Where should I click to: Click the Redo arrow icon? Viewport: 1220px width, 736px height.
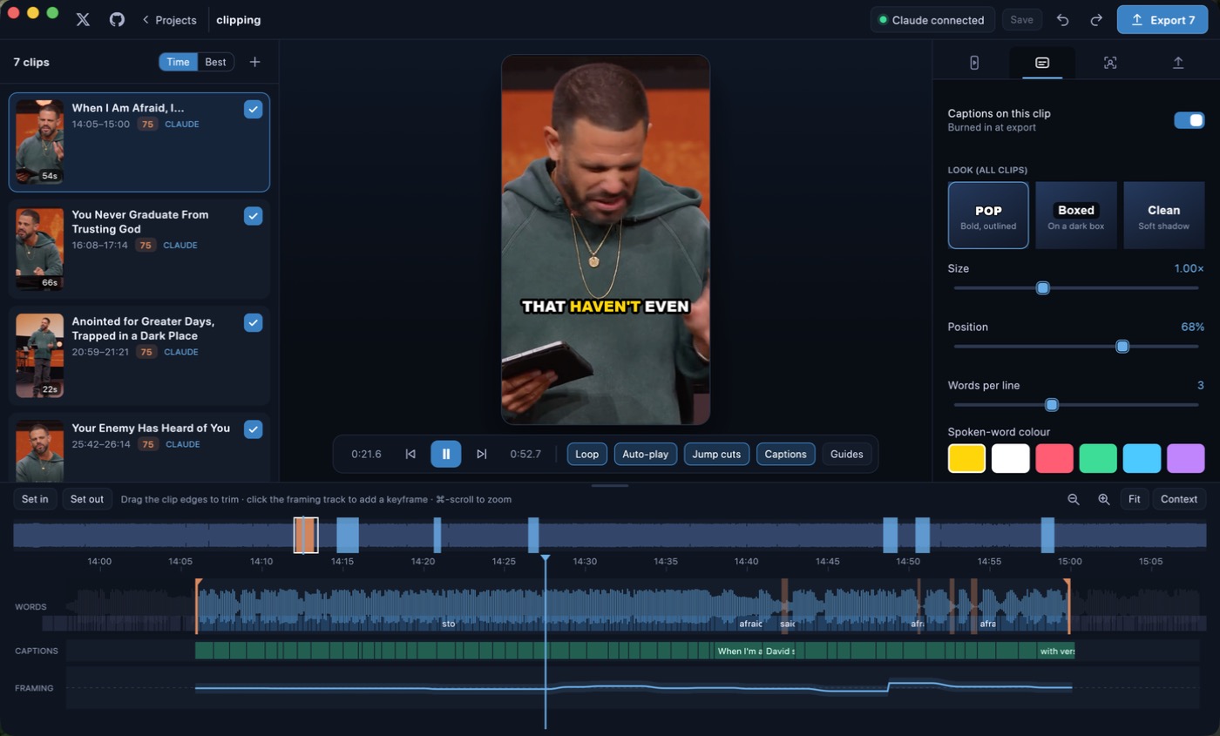[1096, 19]
